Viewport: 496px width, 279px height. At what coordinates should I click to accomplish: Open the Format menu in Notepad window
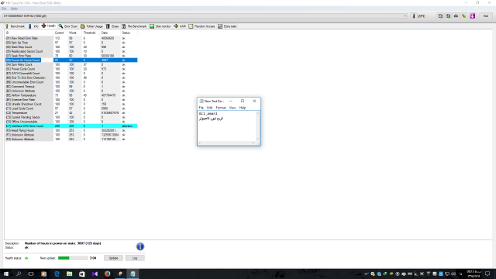click(x=221, y=108)
